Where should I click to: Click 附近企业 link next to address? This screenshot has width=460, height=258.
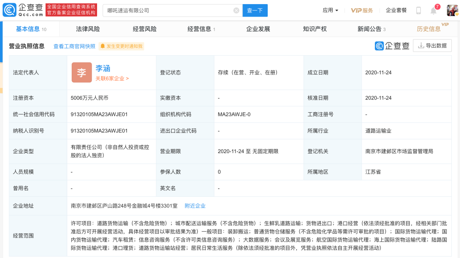[195, 206]
